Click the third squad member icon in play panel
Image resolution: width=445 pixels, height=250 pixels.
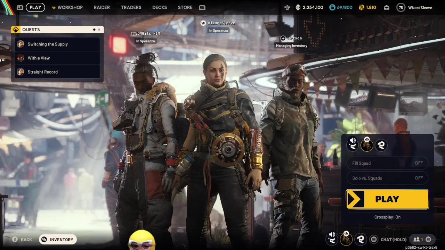pos(381,145)
